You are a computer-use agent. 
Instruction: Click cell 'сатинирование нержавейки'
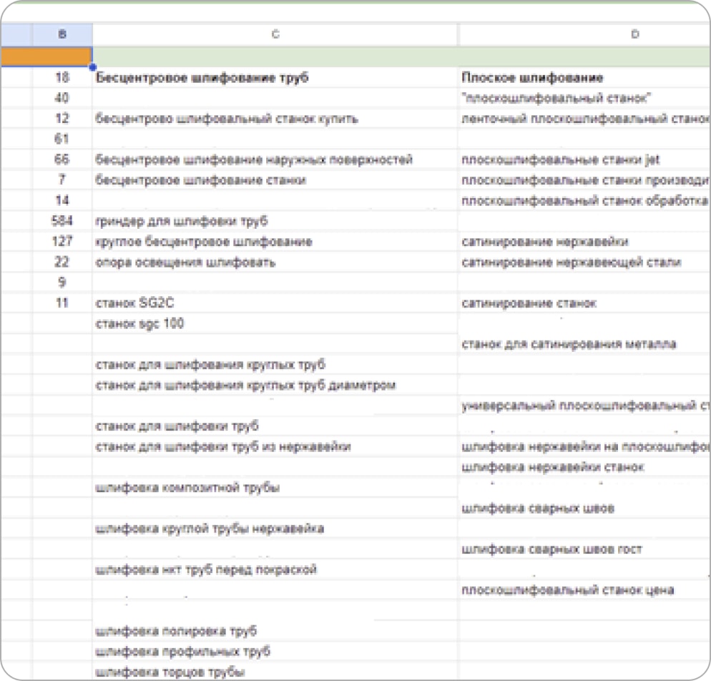tap(584, 241)
